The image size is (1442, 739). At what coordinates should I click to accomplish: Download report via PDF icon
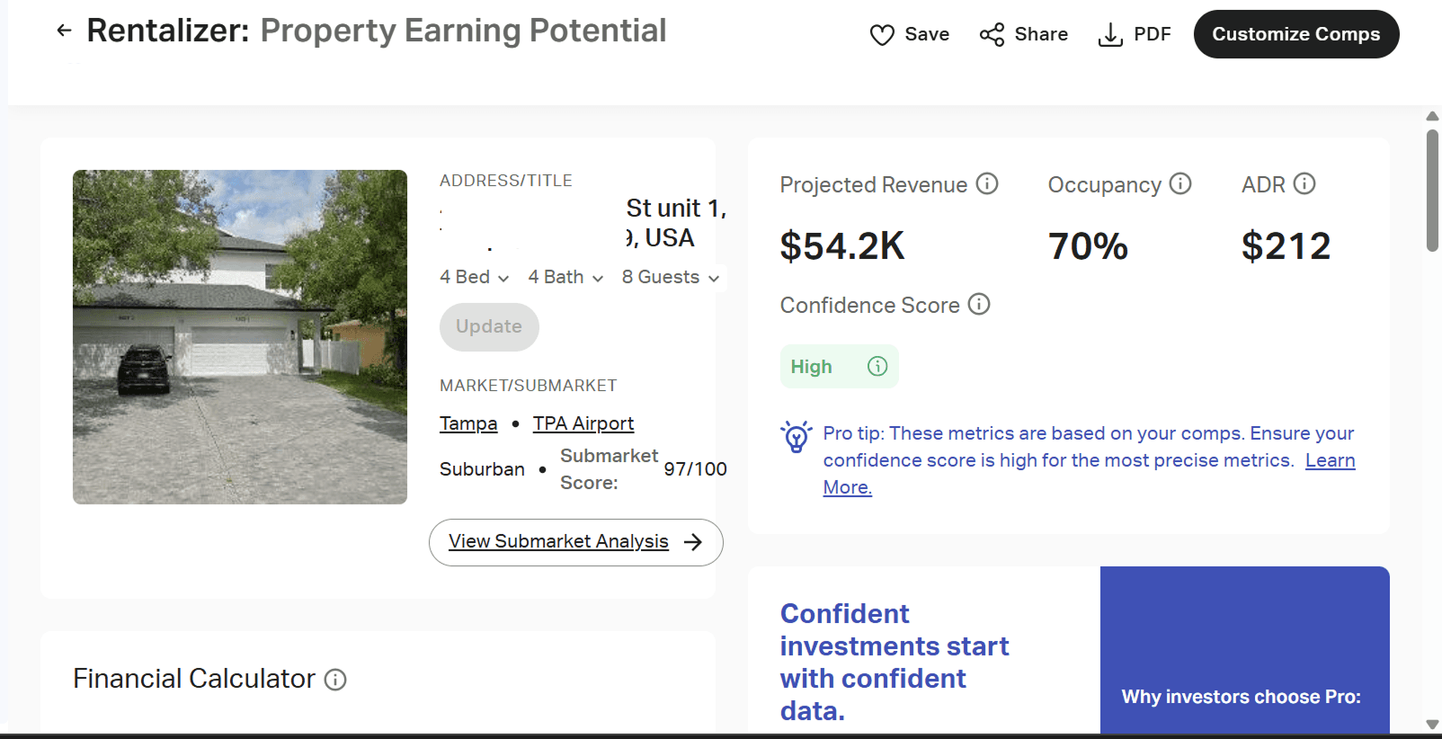pos(1110,35)
